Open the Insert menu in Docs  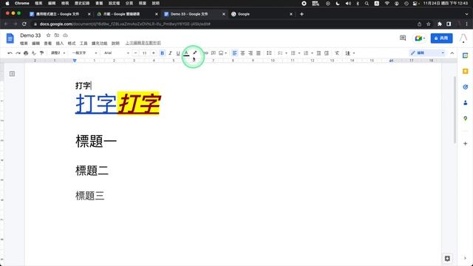coord(60,44)
